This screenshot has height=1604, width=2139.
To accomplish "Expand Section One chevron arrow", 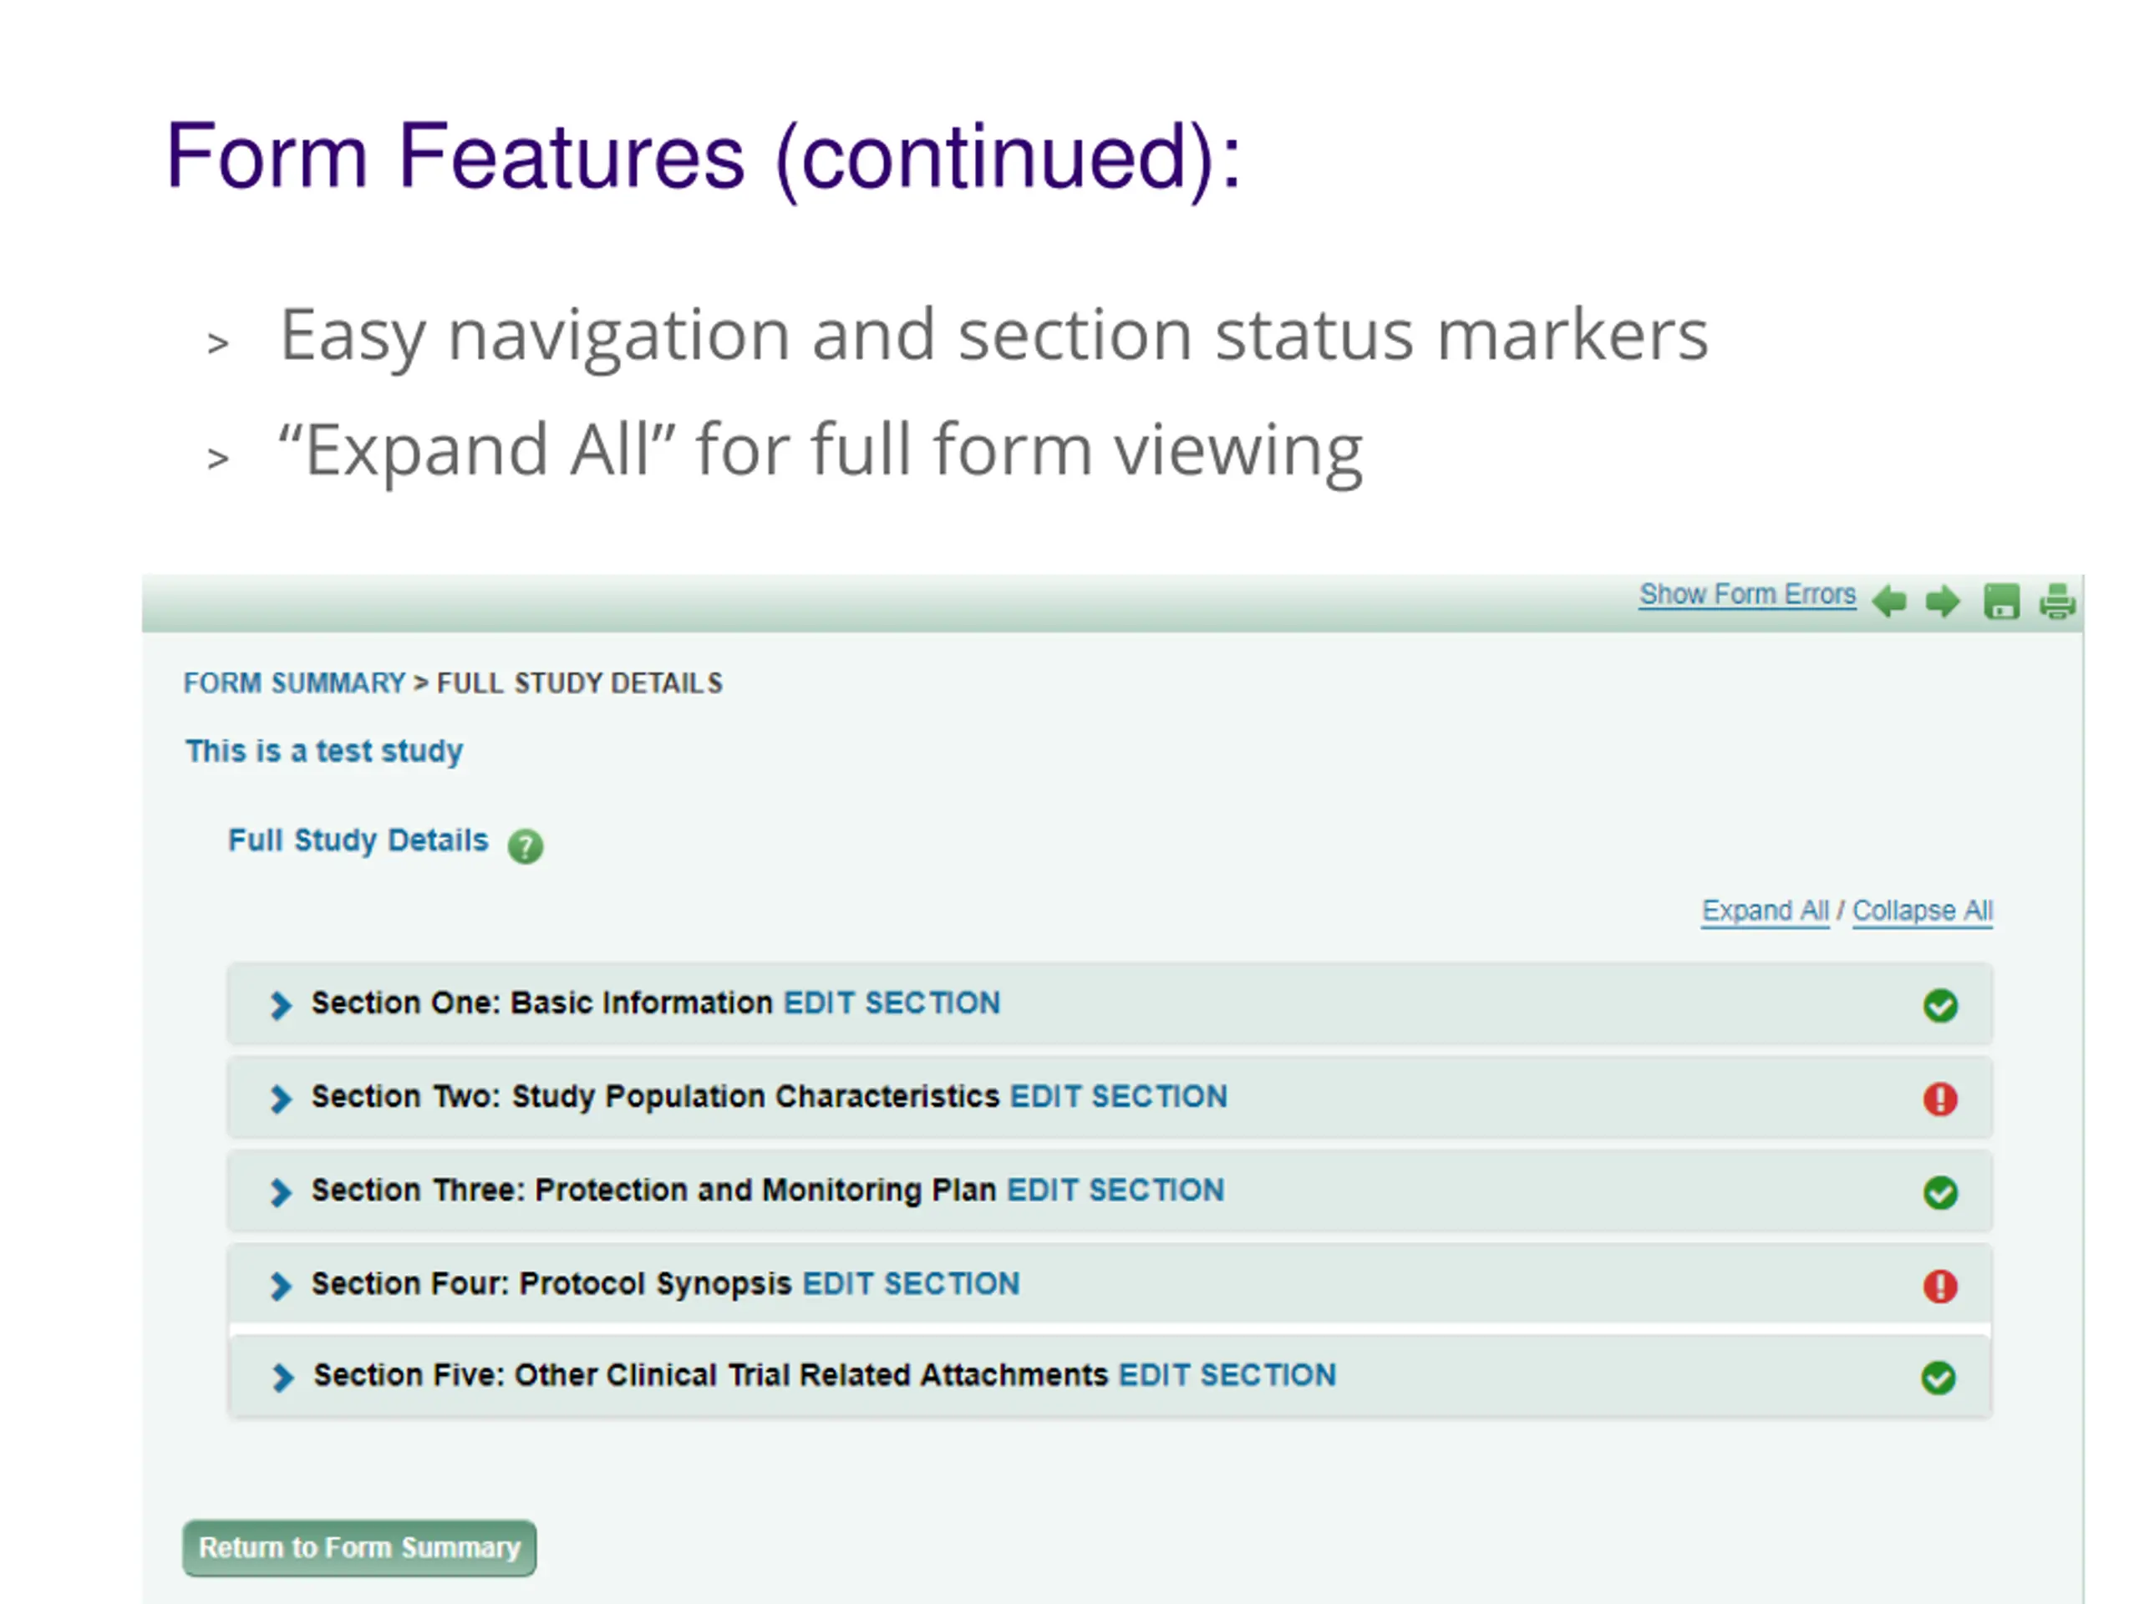I will pyautogui.click(x=281, y=1006).
